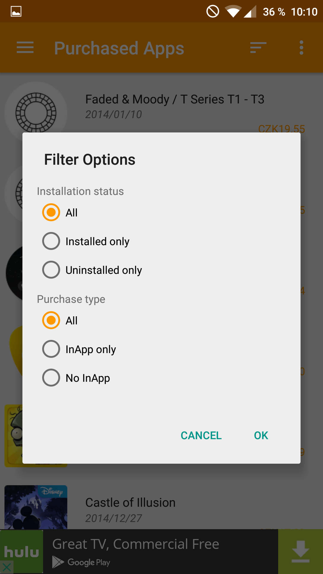Open the Castle of Illusion thumbnail

[36, 507]
